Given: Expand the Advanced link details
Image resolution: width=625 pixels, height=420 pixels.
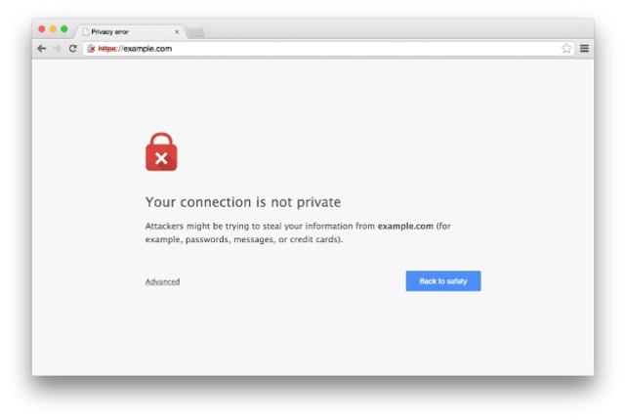Looking at the screenshot, I should click(x=162, y=281).
